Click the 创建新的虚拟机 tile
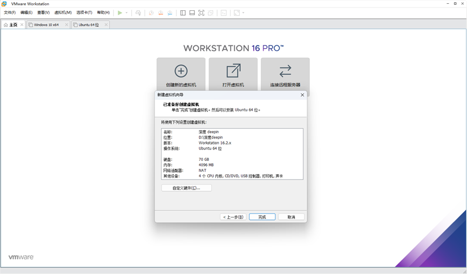 pos(181,74)
